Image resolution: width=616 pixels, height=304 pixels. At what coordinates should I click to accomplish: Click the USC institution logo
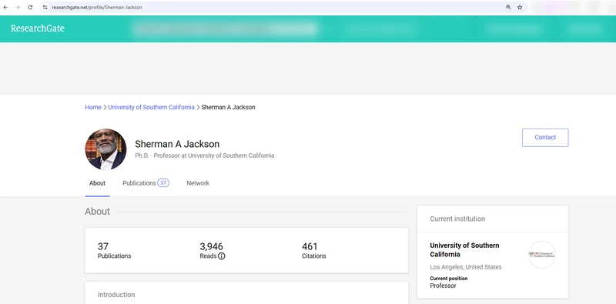tap(542, 255)
